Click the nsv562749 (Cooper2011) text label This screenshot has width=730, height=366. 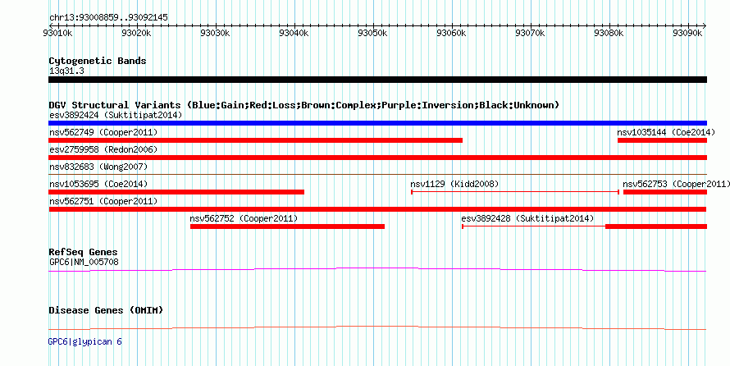pyautogui.click(x=103, y=133)
